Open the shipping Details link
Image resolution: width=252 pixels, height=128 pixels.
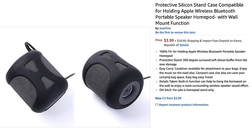(x=184, y=45)
